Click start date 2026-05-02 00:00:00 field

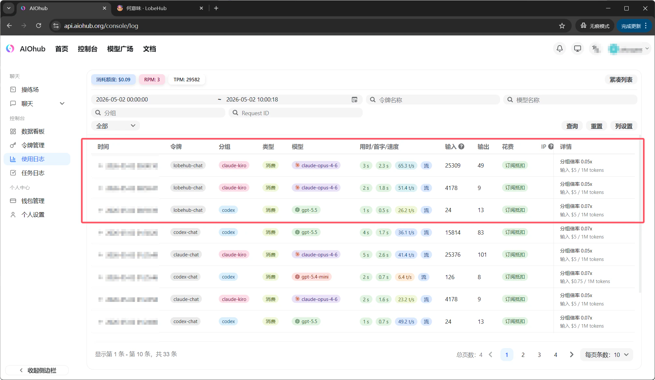[122, 100]
